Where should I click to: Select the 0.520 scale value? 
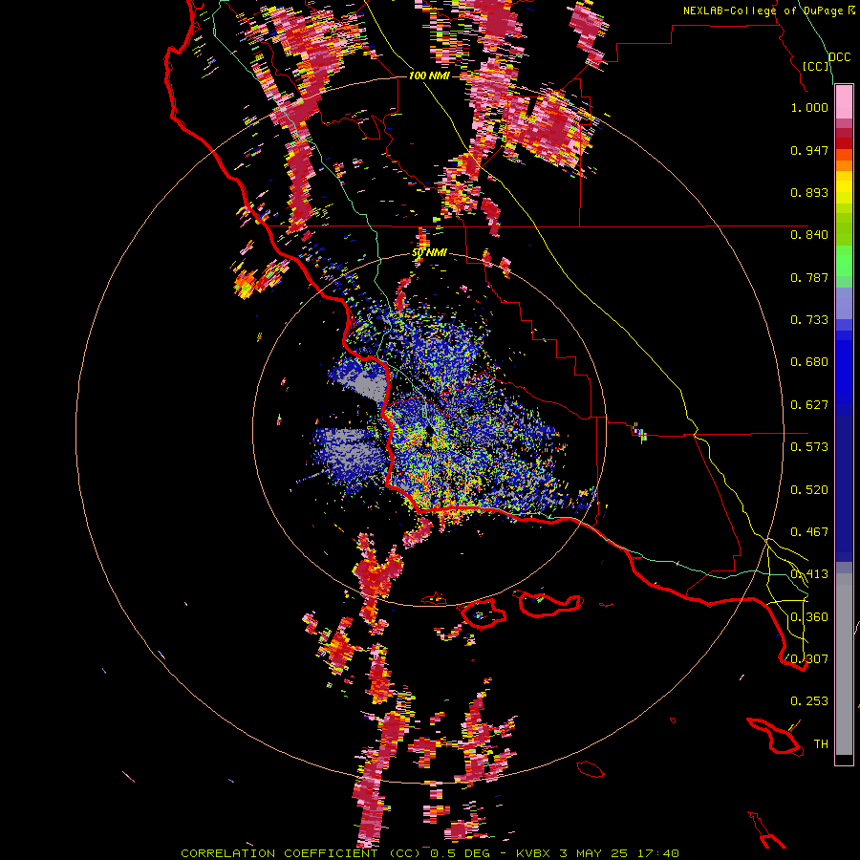coord(809,490)
